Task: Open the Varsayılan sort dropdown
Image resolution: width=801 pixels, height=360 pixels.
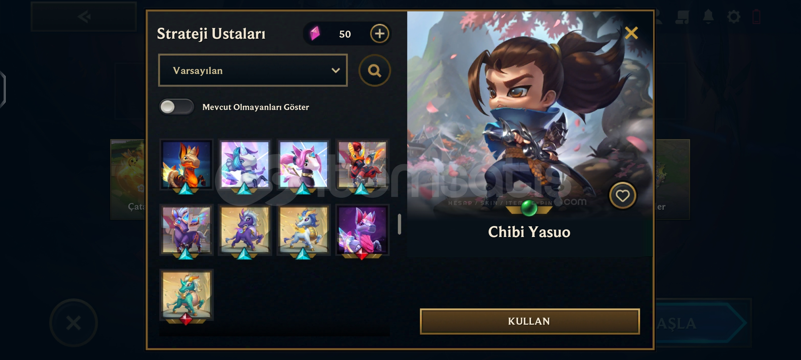Action: 253,70
